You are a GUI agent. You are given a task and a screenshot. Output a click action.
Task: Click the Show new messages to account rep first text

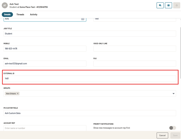pos(112,128)
